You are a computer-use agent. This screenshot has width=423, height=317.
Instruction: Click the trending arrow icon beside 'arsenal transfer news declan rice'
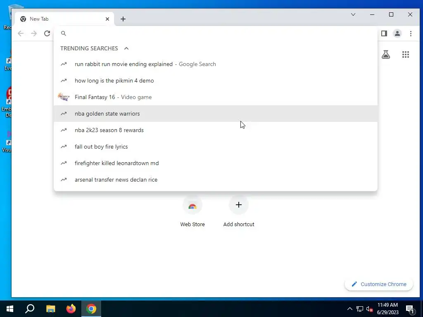pyautogui.click(x=64, y=180)
